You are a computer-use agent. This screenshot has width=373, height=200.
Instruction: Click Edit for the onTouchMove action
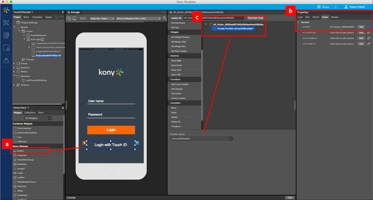361,38
